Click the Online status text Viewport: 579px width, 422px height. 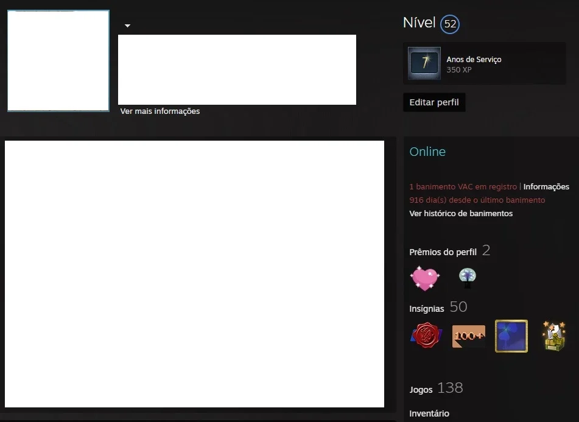pos(427,152)
